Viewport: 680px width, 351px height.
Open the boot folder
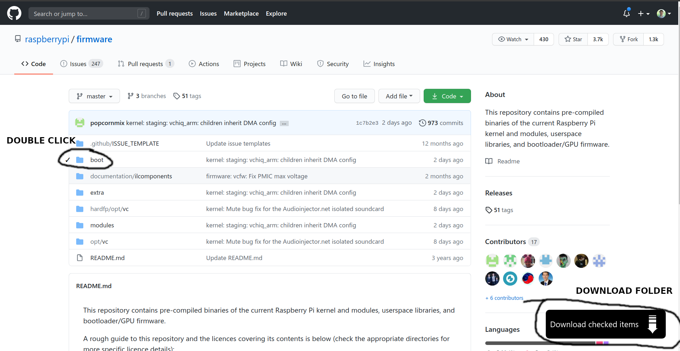[97, 160]
